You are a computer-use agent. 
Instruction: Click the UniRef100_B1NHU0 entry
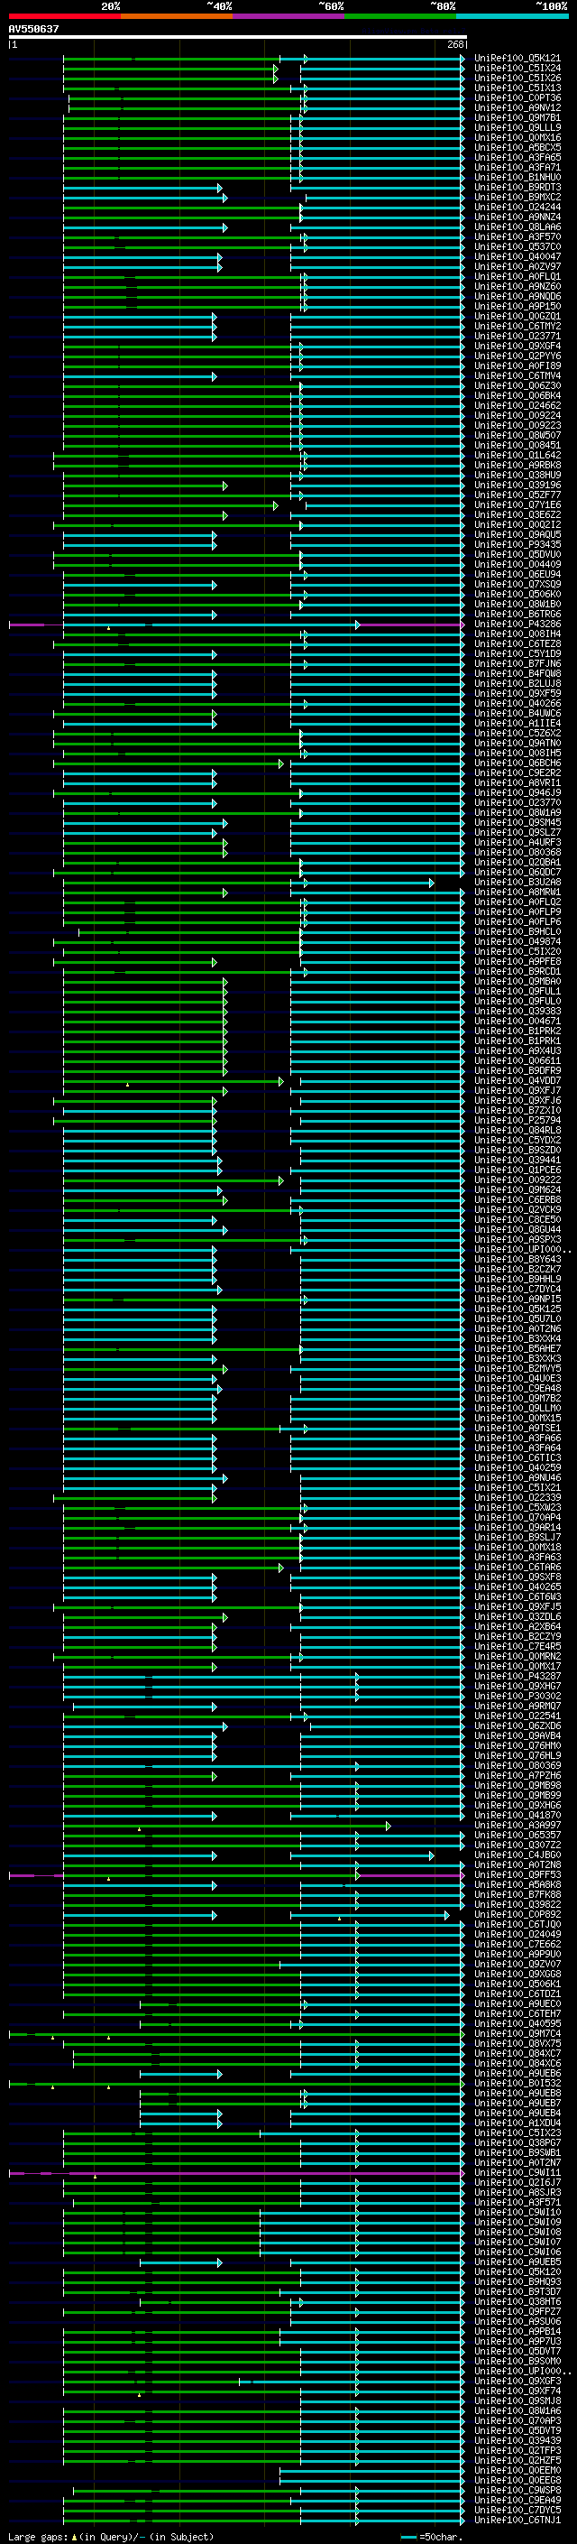(517, 178)
